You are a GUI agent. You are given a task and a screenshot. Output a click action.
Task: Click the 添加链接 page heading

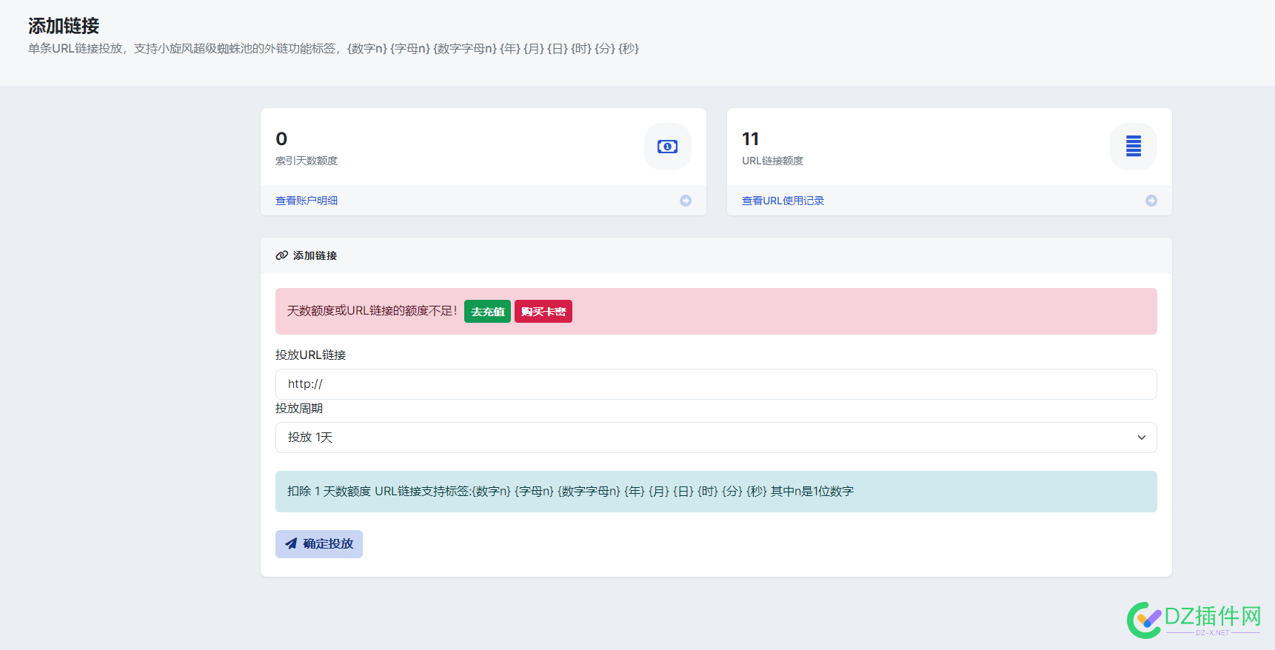64,26
